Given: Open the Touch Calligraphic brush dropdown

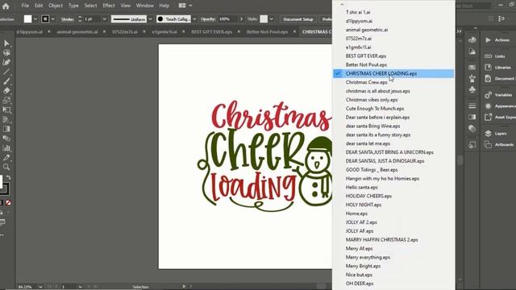Looking at the screenshot, I should click(194, 19).
